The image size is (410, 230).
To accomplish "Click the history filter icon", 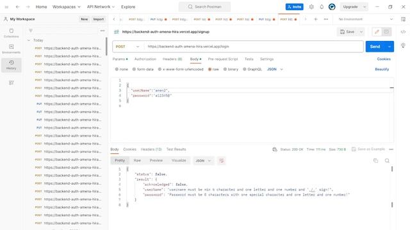I will (31, 31).
